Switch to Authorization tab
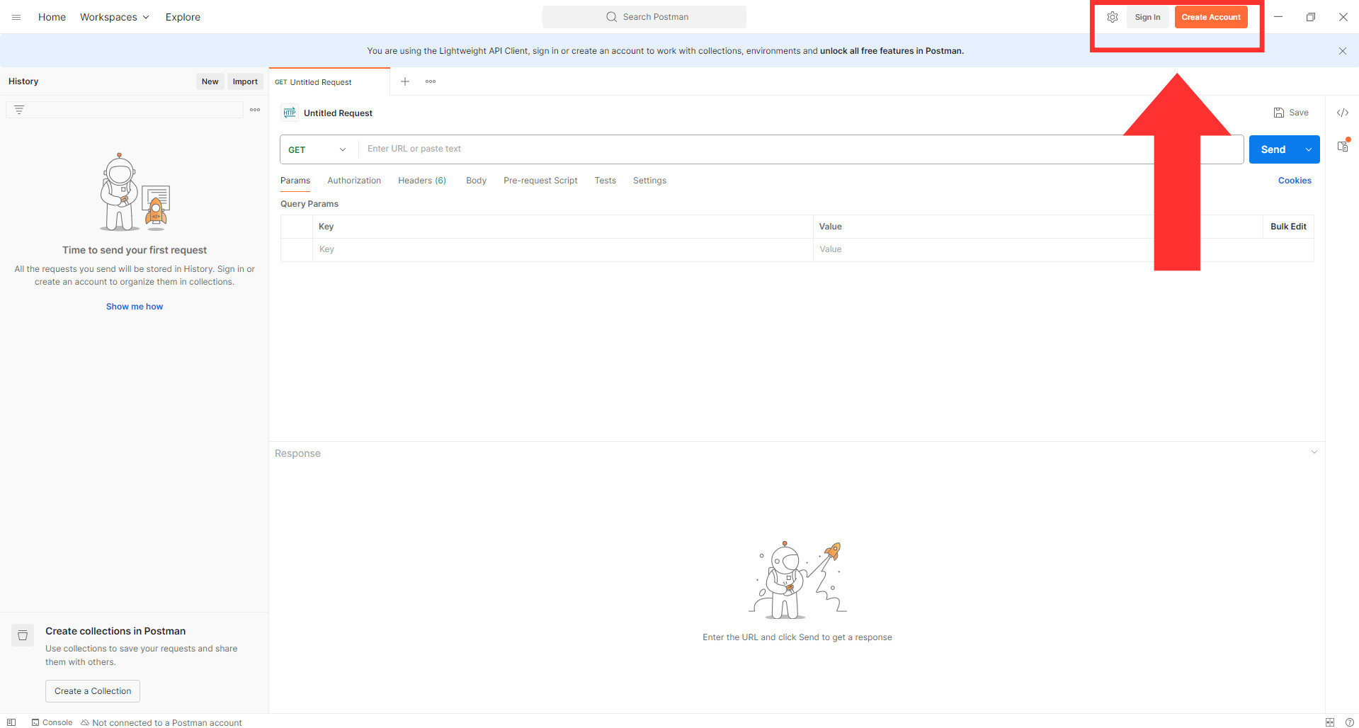Image resolution: width=1359 pixels, height=728 pixels. click(354, 181)
